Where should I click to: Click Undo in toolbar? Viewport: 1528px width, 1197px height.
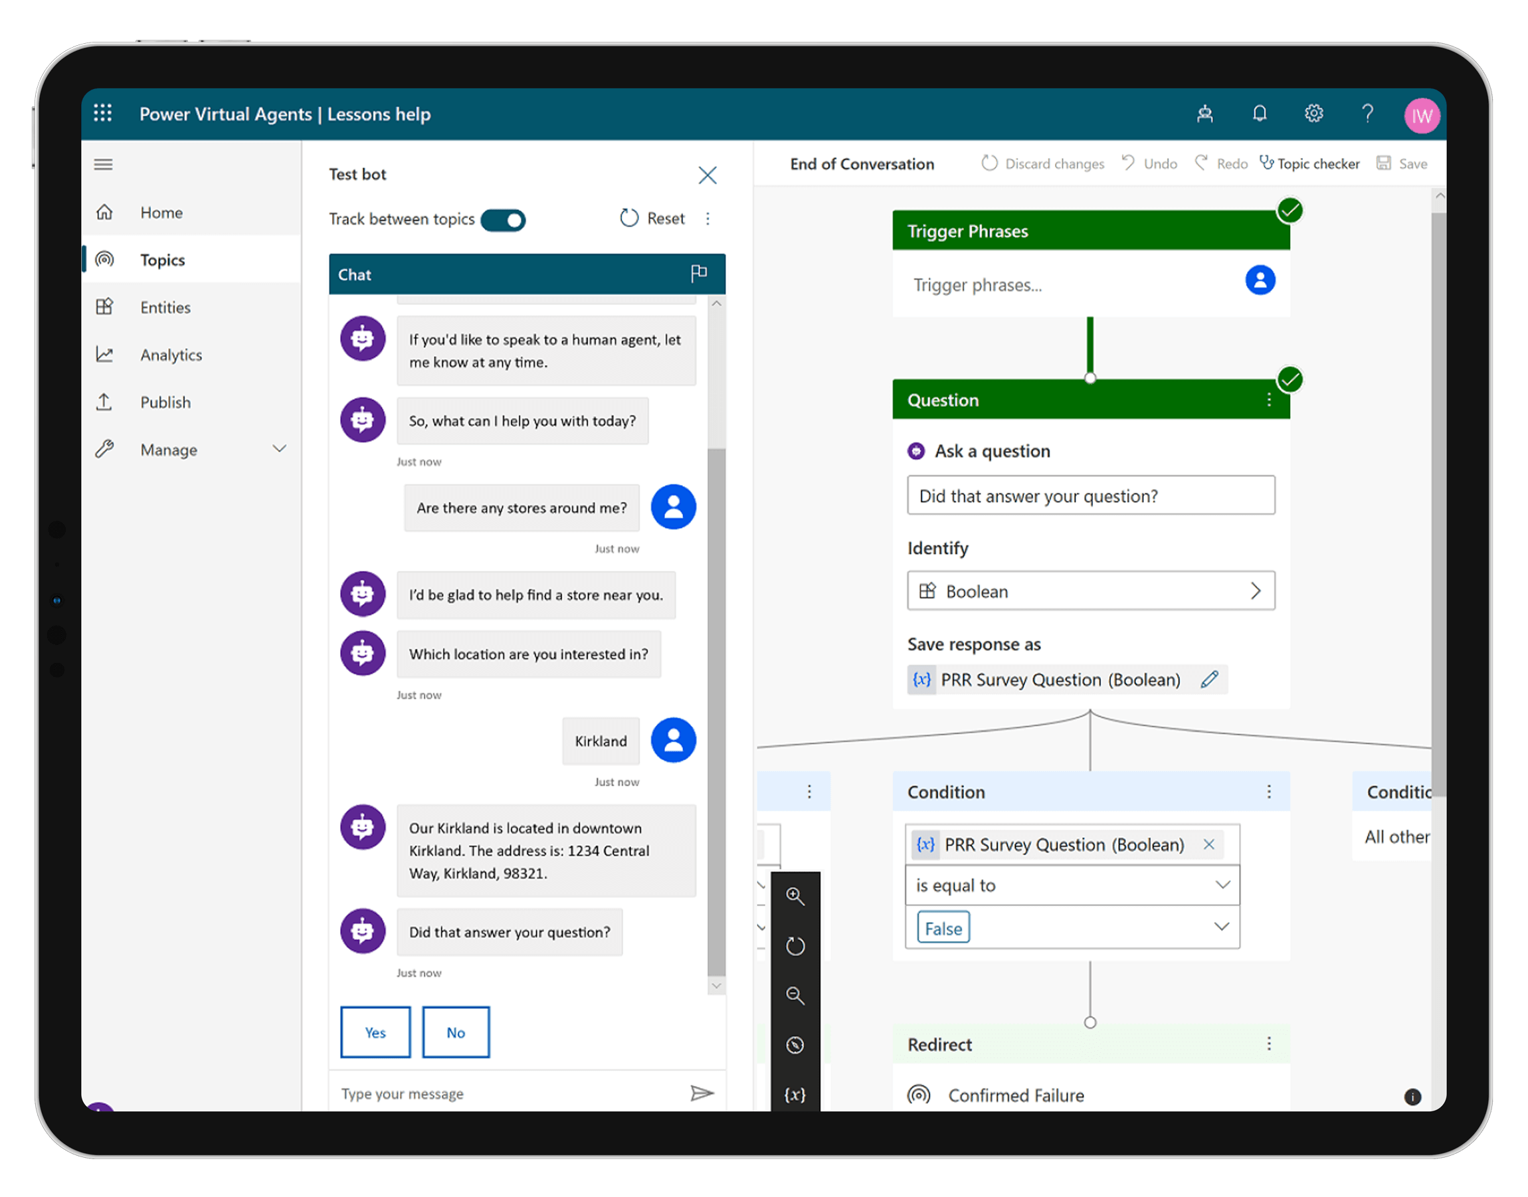(x=1149, y=163)
